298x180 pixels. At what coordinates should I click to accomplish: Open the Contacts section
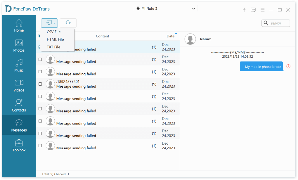(x=19, y=105)
